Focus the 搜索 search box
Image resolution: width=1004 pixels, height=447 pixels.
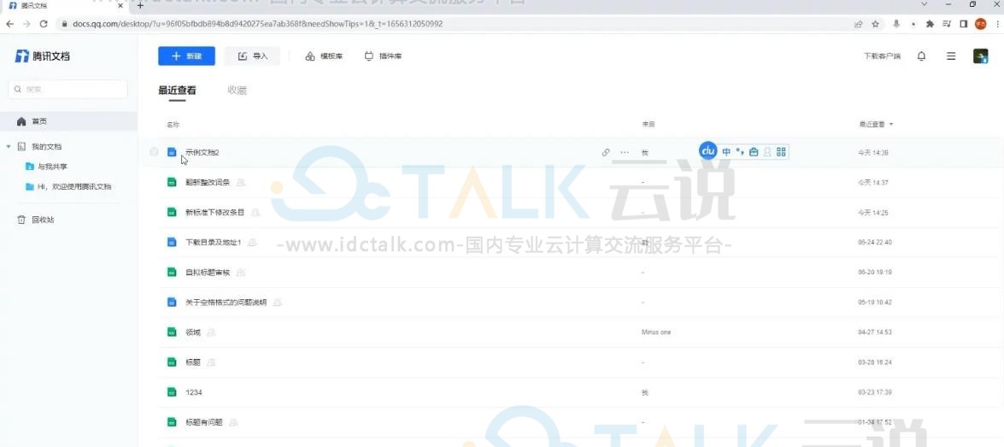coord(68,90)
